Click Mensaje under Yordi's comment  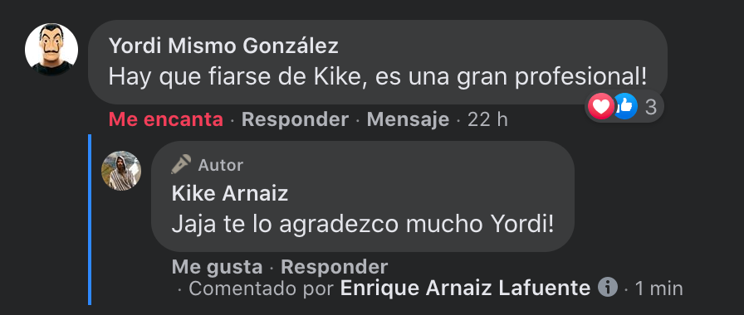408,120
